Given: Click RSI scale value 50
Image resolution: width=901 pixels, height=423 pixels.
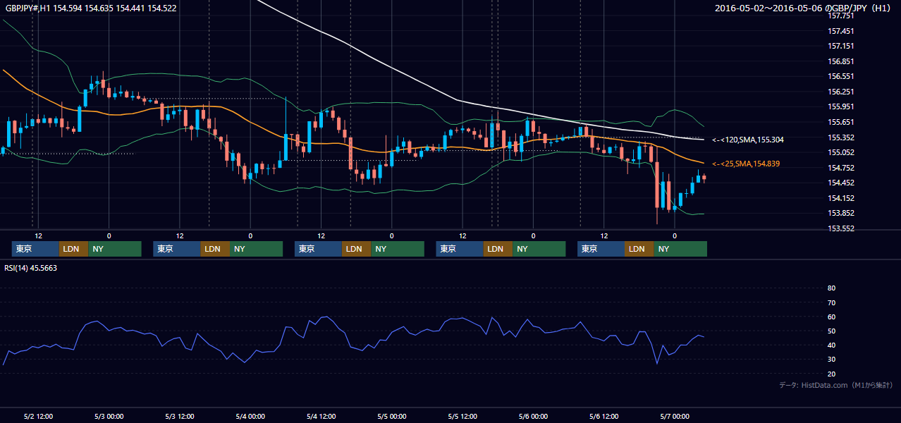Looking at the screenshot, I should coord(831,331).
